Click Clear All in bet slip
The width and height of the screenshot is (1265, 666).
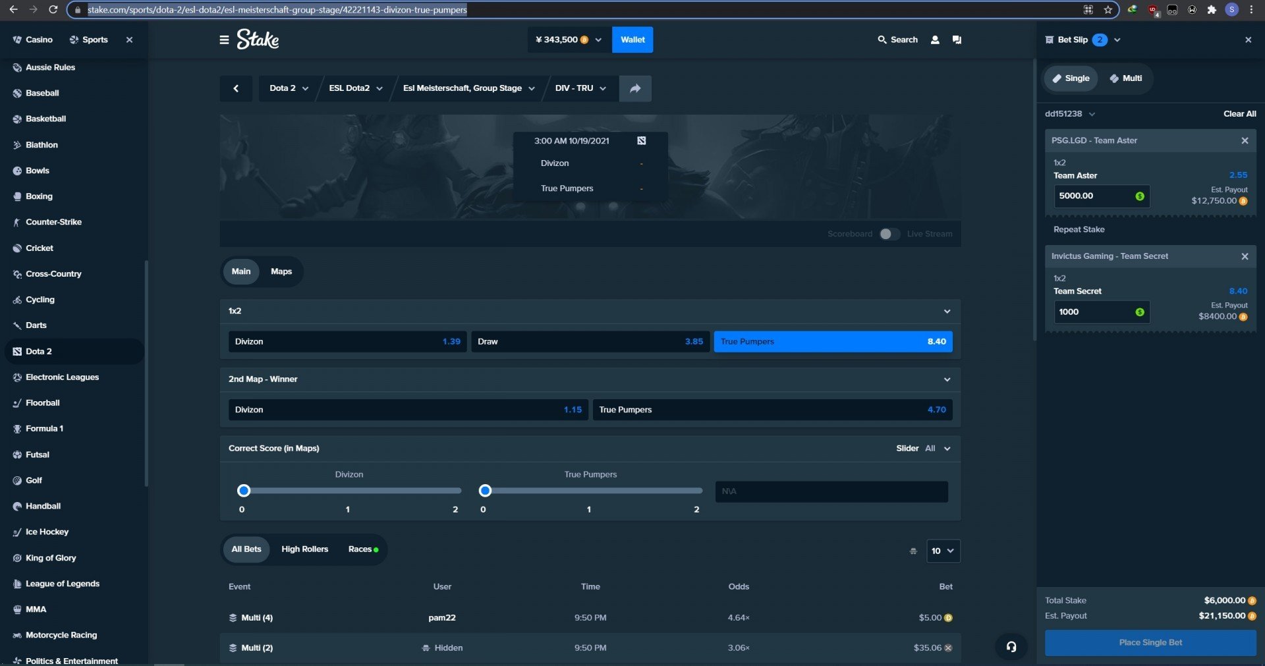tap(1239, 114)
